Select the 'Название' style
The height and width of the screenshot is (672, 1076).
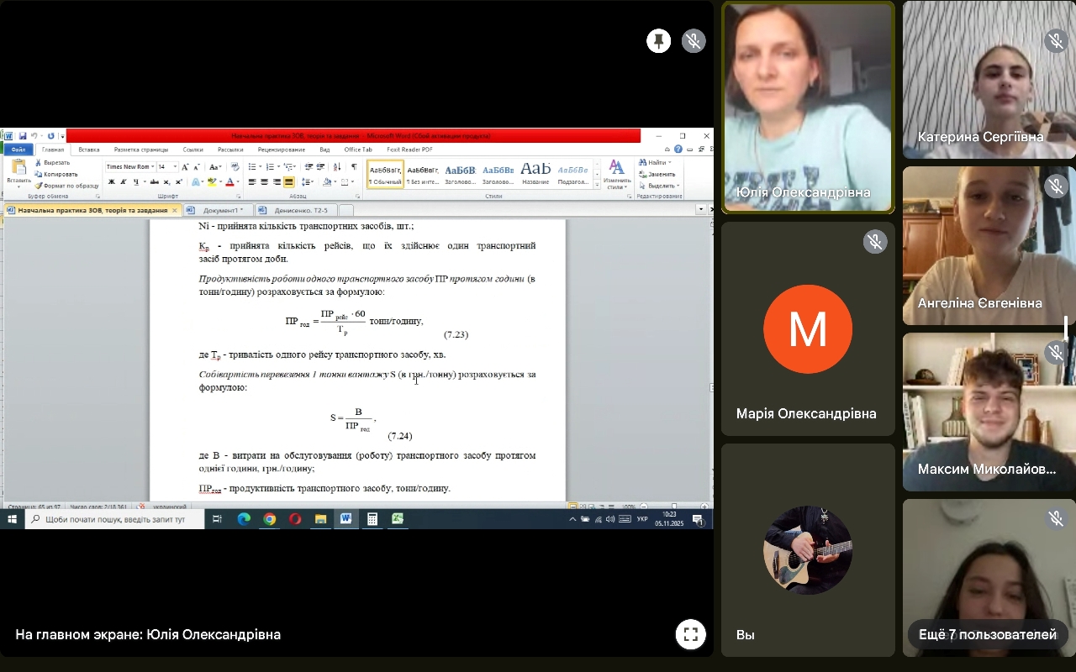click(x=535, y=174)
